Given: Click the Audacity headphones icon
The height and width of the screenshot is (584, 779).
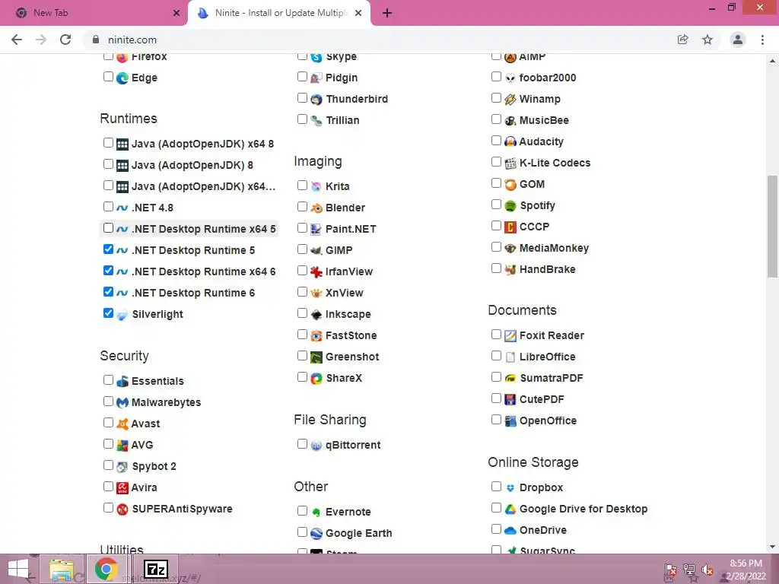Looking at the screenshot, I should click(x=510, y=142).
